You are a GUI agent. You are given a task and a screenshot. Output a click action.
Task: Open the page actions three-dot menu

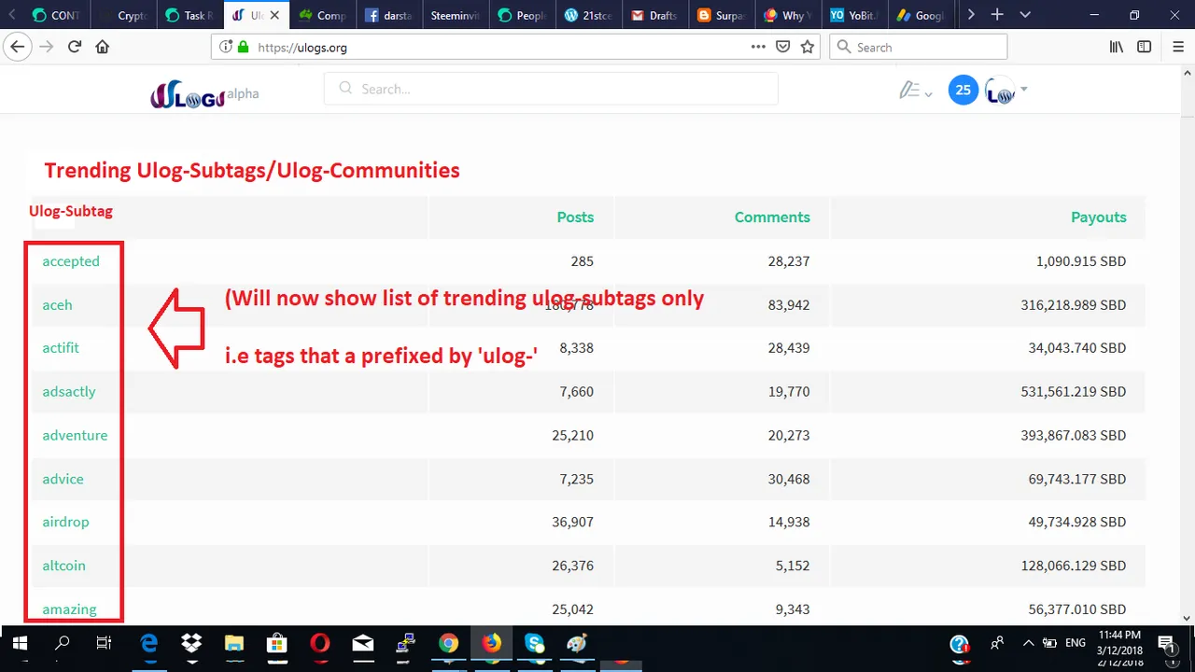758,47
